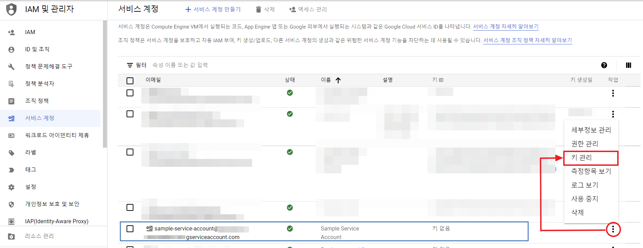Check the sample-service-account row checkbox

(130, 229)
